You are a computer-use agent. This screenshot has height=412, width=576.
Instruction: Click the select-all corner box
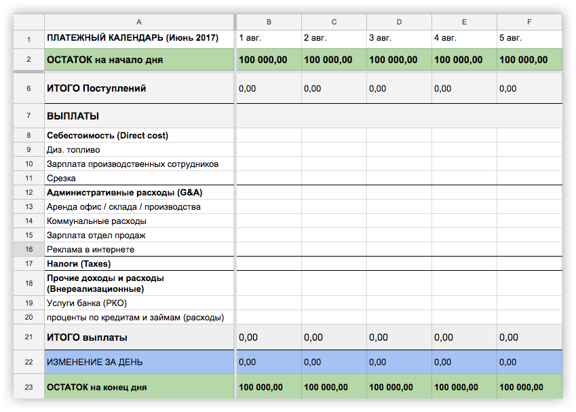28,22
